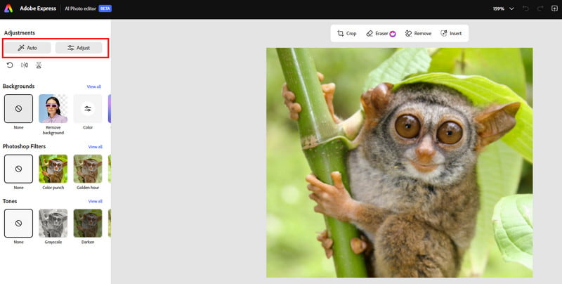The height and width of the screenshot is (284, 562).
Task: Select None under Photoshop Filters
Action: 19,169
